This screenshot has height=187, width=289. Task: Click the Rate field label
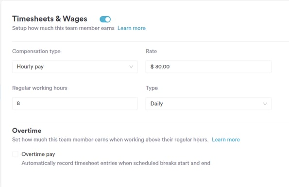[x=152, y=51]
